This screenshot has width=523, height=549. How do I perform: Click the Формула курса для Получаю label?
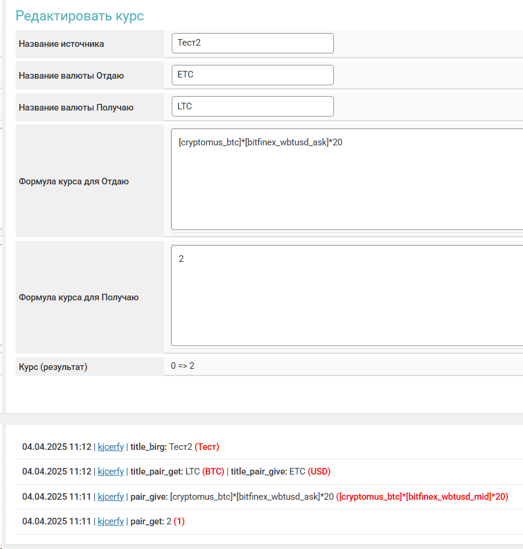(79, 297)
